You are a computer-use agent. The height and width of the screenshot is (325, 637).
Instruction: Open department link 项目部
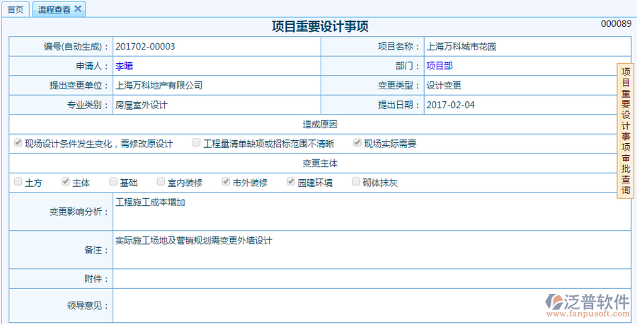pos(439,66)
